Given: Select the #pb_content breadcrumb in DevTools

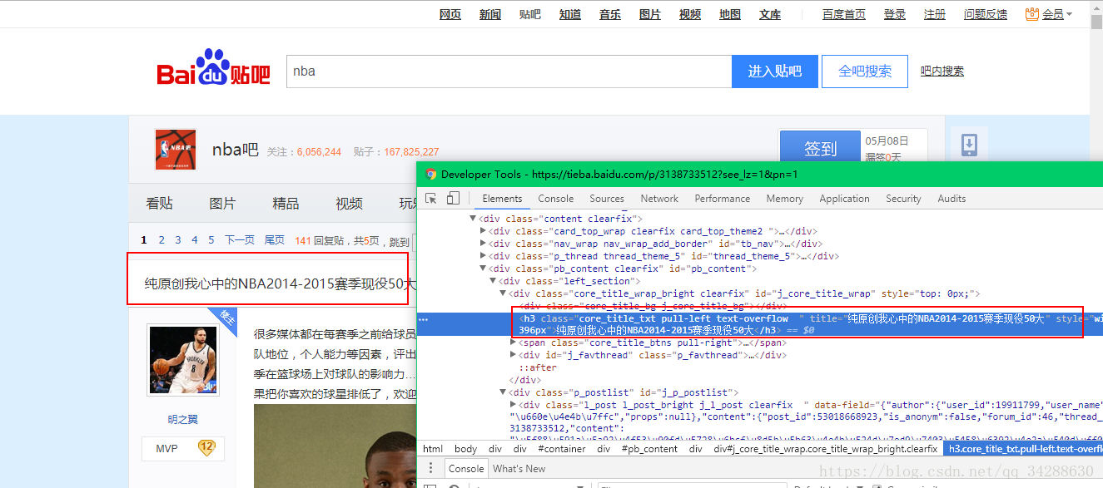Looking at the screenshot, I should click(649, 449).
